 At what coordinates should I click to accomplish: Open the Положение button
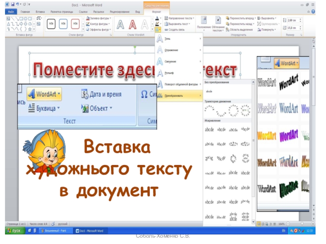pos(204,24)
